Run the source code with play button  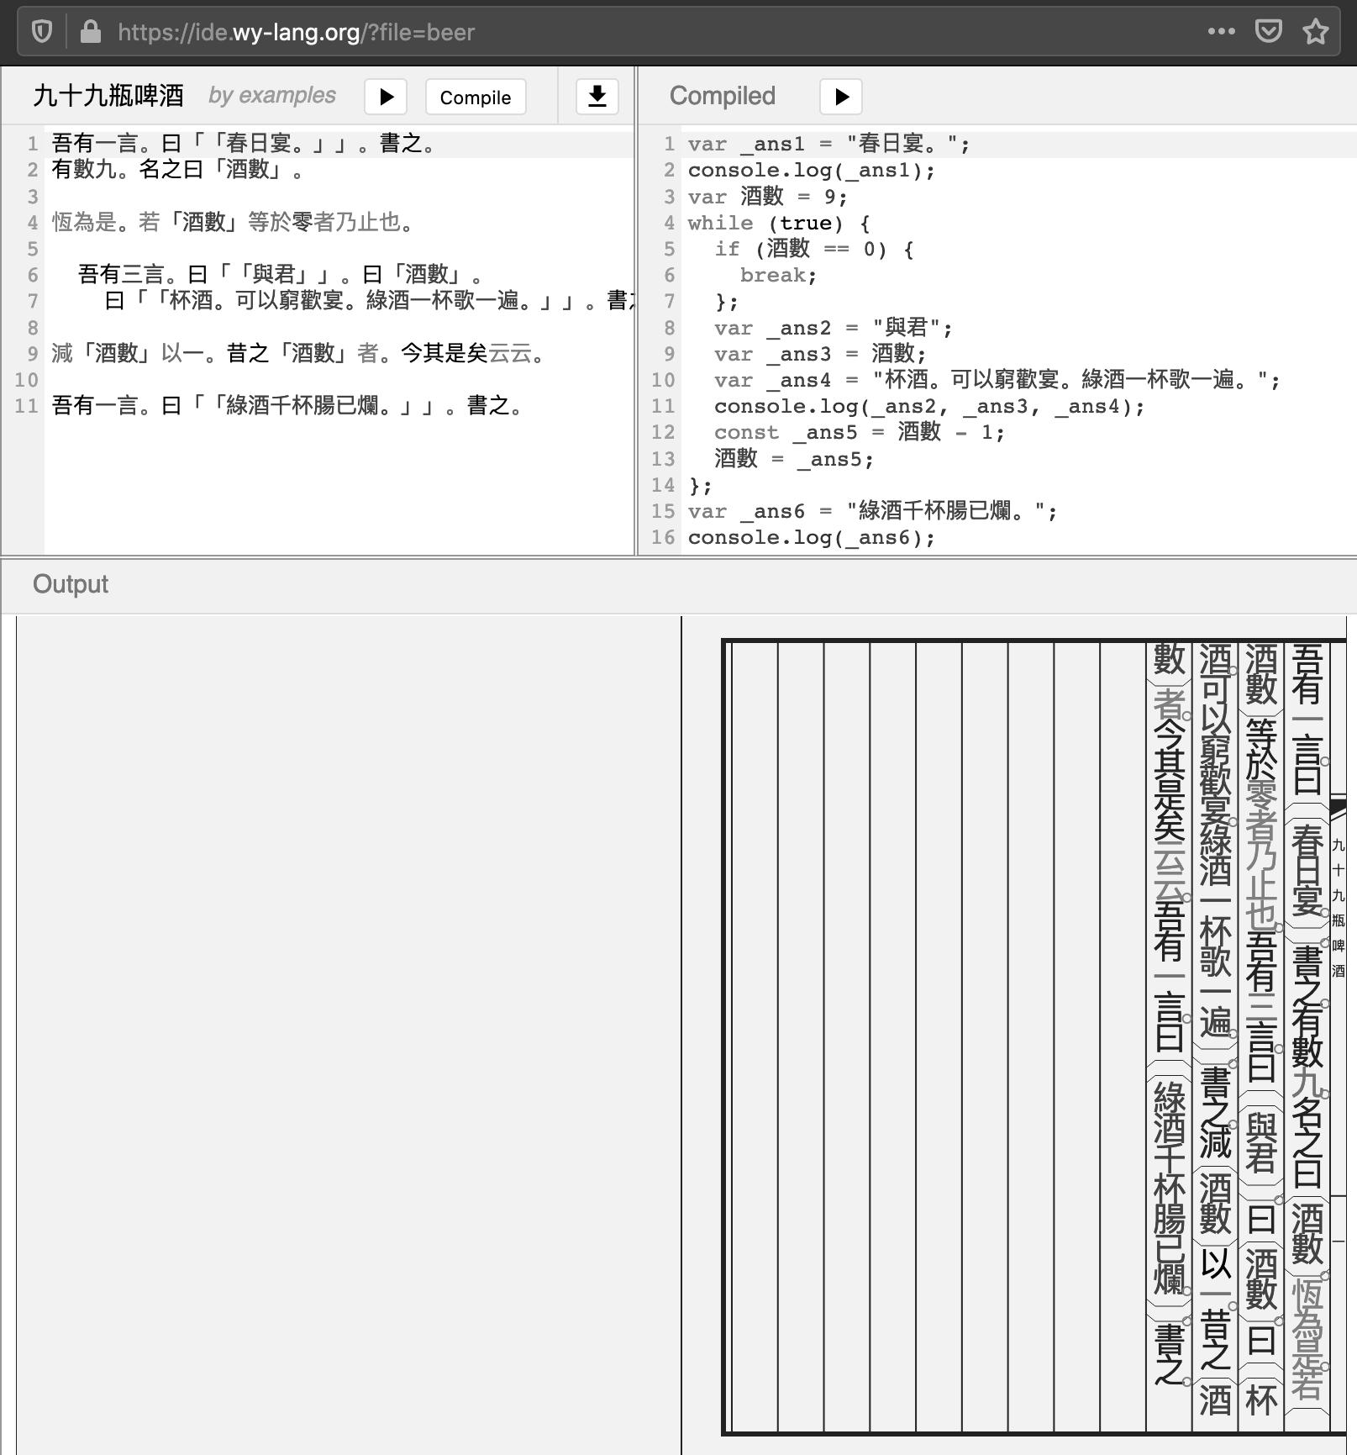(x=386, y=97)
